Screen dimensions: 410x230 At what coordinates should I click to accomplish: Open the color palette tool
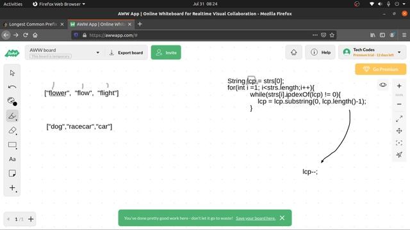point(12,101)
